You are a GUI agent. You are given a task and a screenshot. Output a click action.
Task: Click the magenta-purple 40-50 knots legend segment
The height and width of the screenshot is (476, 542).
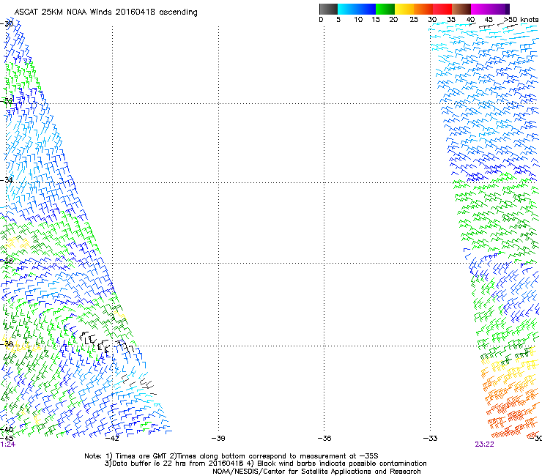[490, 9]
